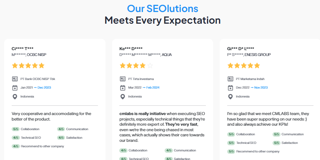This screenshot has width=320, height=160.
Task: Click the empty fifth star in AQUA review
Action: [150, 66]
